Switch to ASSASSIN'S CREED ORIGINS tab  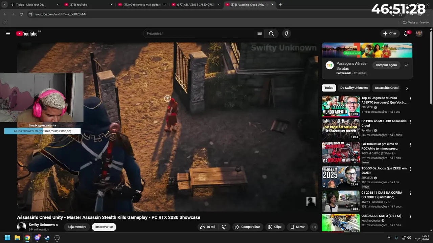tap(196, 5)
